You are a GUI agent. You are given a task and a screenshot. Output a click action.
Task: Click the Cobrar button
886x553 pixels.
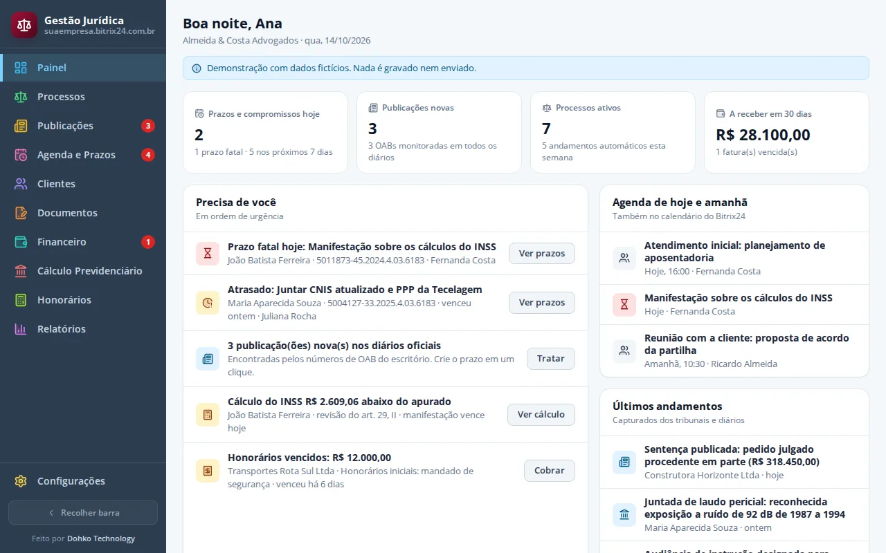(x=550, y=471)
